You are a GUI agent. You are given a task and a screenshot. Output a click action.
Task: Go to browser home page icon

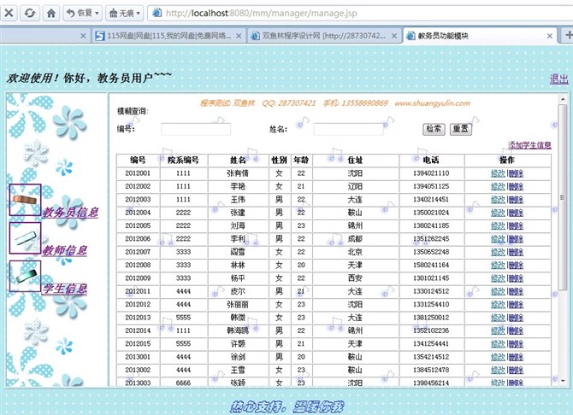tap(51, 13)
